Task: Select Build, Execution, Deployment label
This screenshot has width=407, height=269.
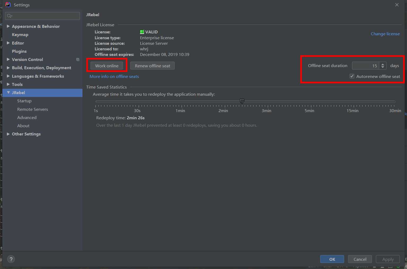Action: 41,68
